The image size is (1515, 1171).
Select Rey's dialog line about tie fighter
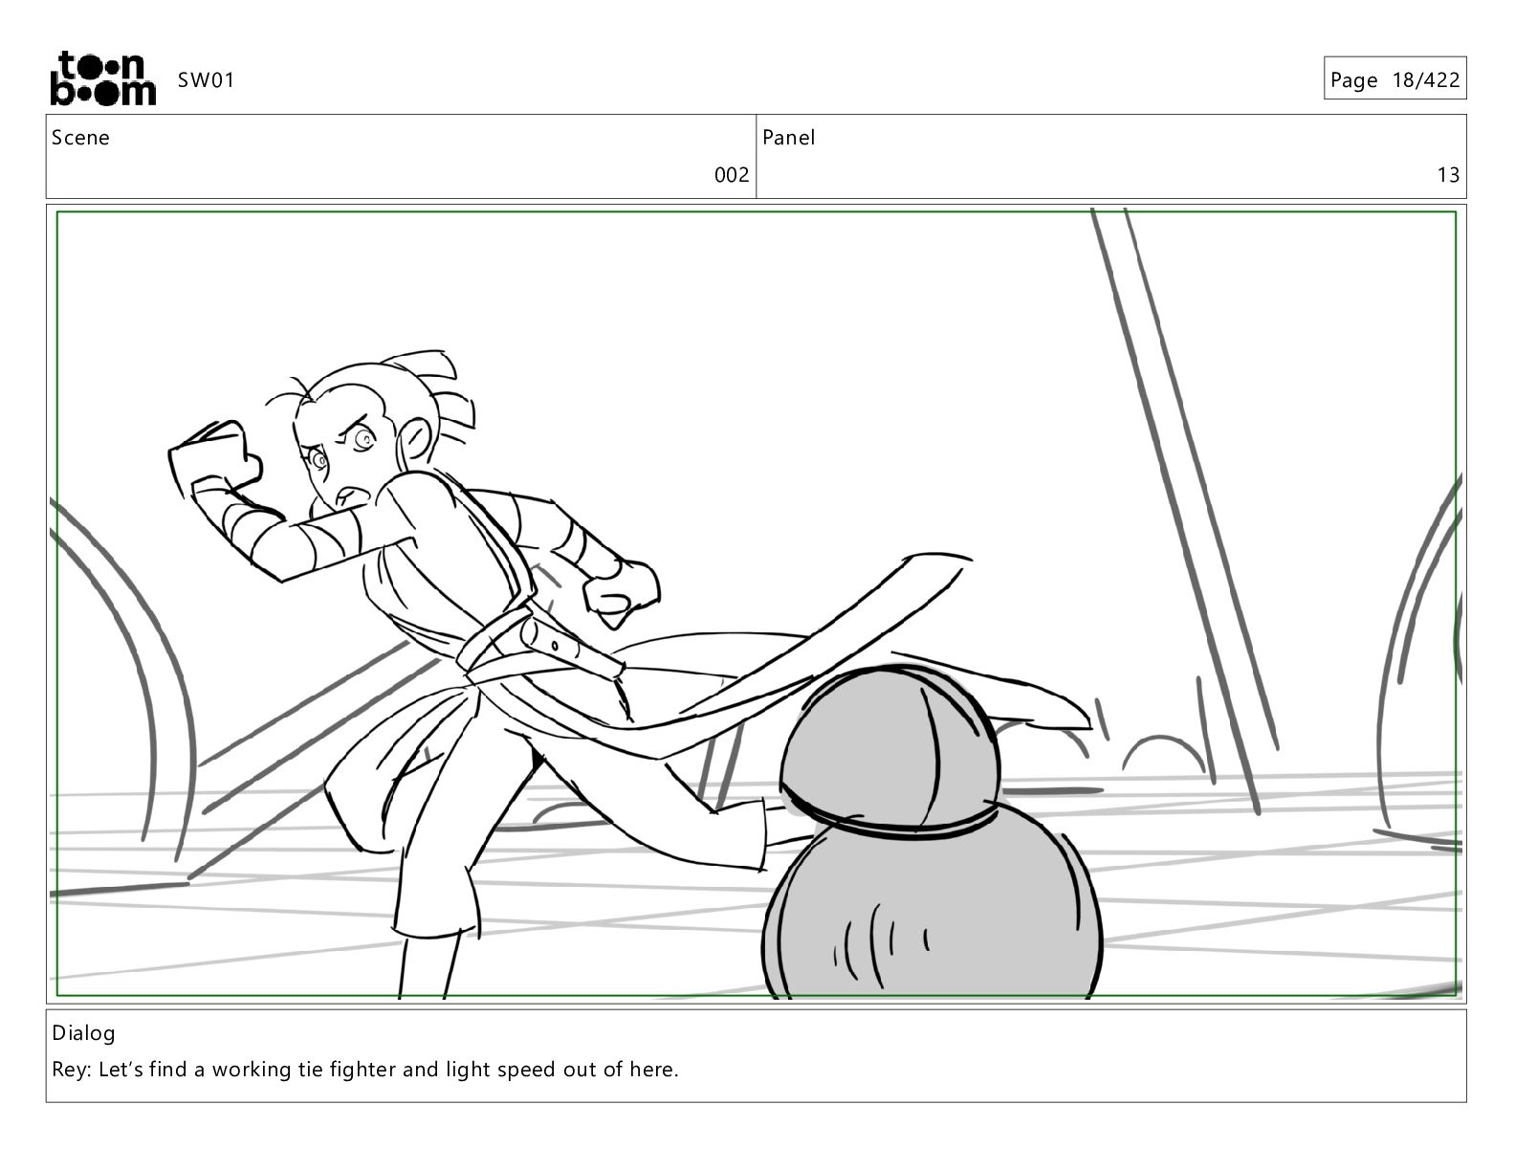(x=365, y=1070)
